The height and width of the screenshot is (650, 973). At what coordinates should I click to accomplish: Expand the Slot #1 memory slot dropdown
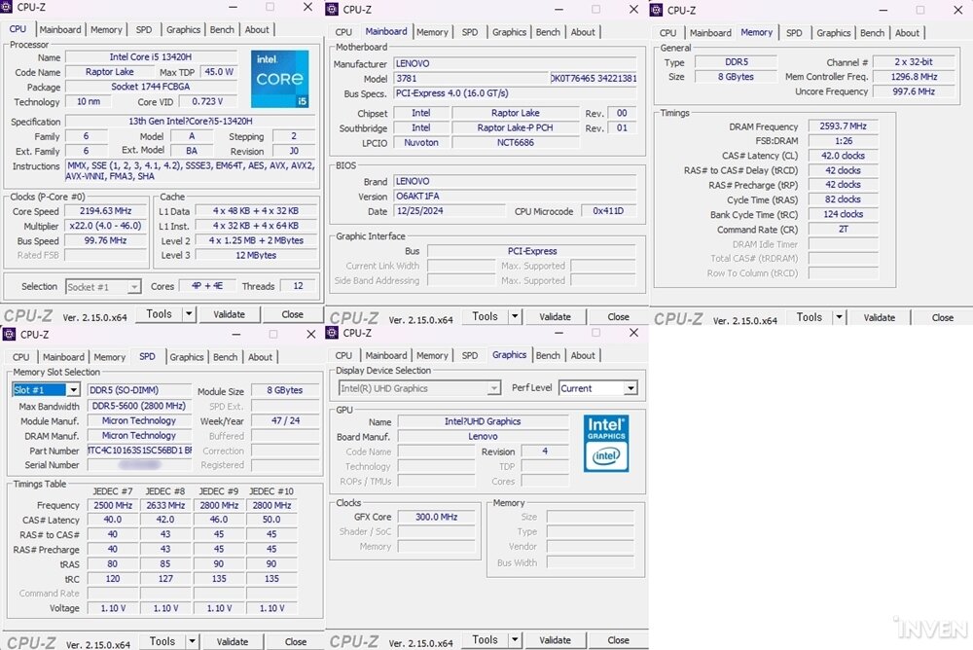[x=73, y=390]
